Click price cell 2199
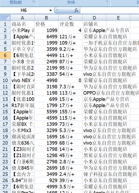The width and height of the screenshot is (139, 193). [46, 68]
